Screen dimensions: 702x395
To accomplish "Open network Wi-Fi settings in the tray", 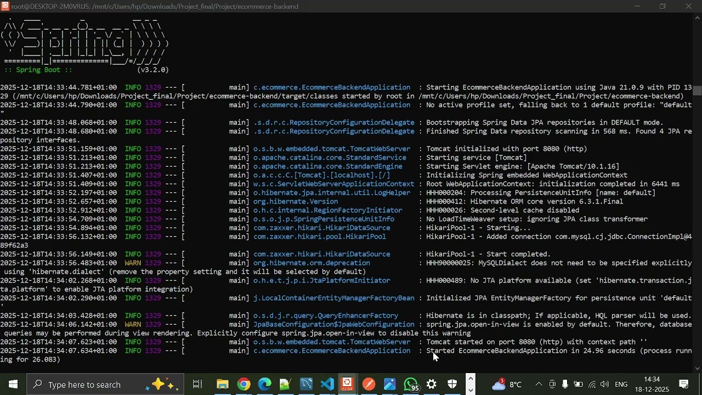I will [592, 385].
